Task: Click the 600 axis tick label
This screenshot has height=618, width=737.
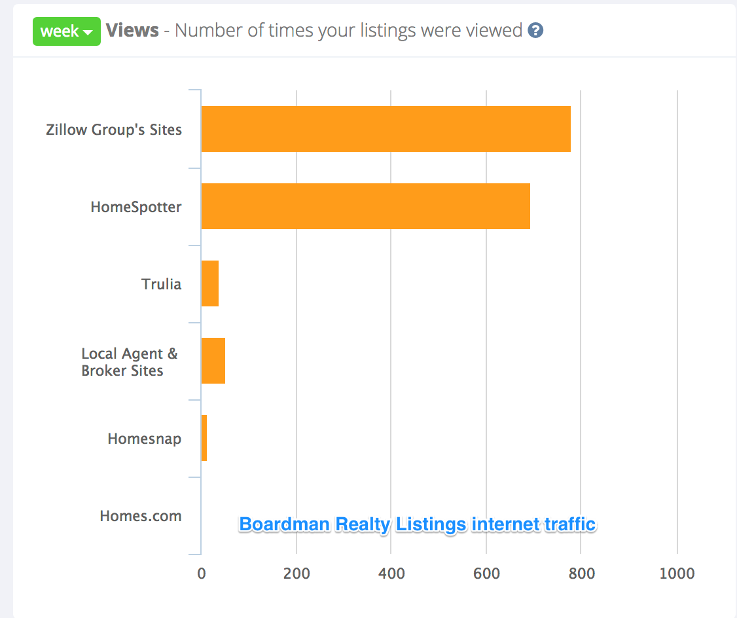Action: click(x=486, y=573)
